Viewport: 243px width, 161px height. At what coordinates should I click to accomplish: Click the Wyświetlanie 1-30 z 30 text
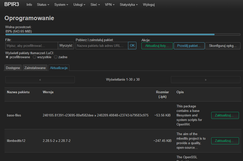123,79
